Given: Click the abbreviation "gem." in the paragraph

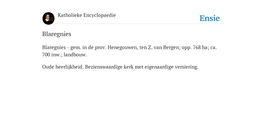Looking at the screenshot, I should click(x=76, y=47).
